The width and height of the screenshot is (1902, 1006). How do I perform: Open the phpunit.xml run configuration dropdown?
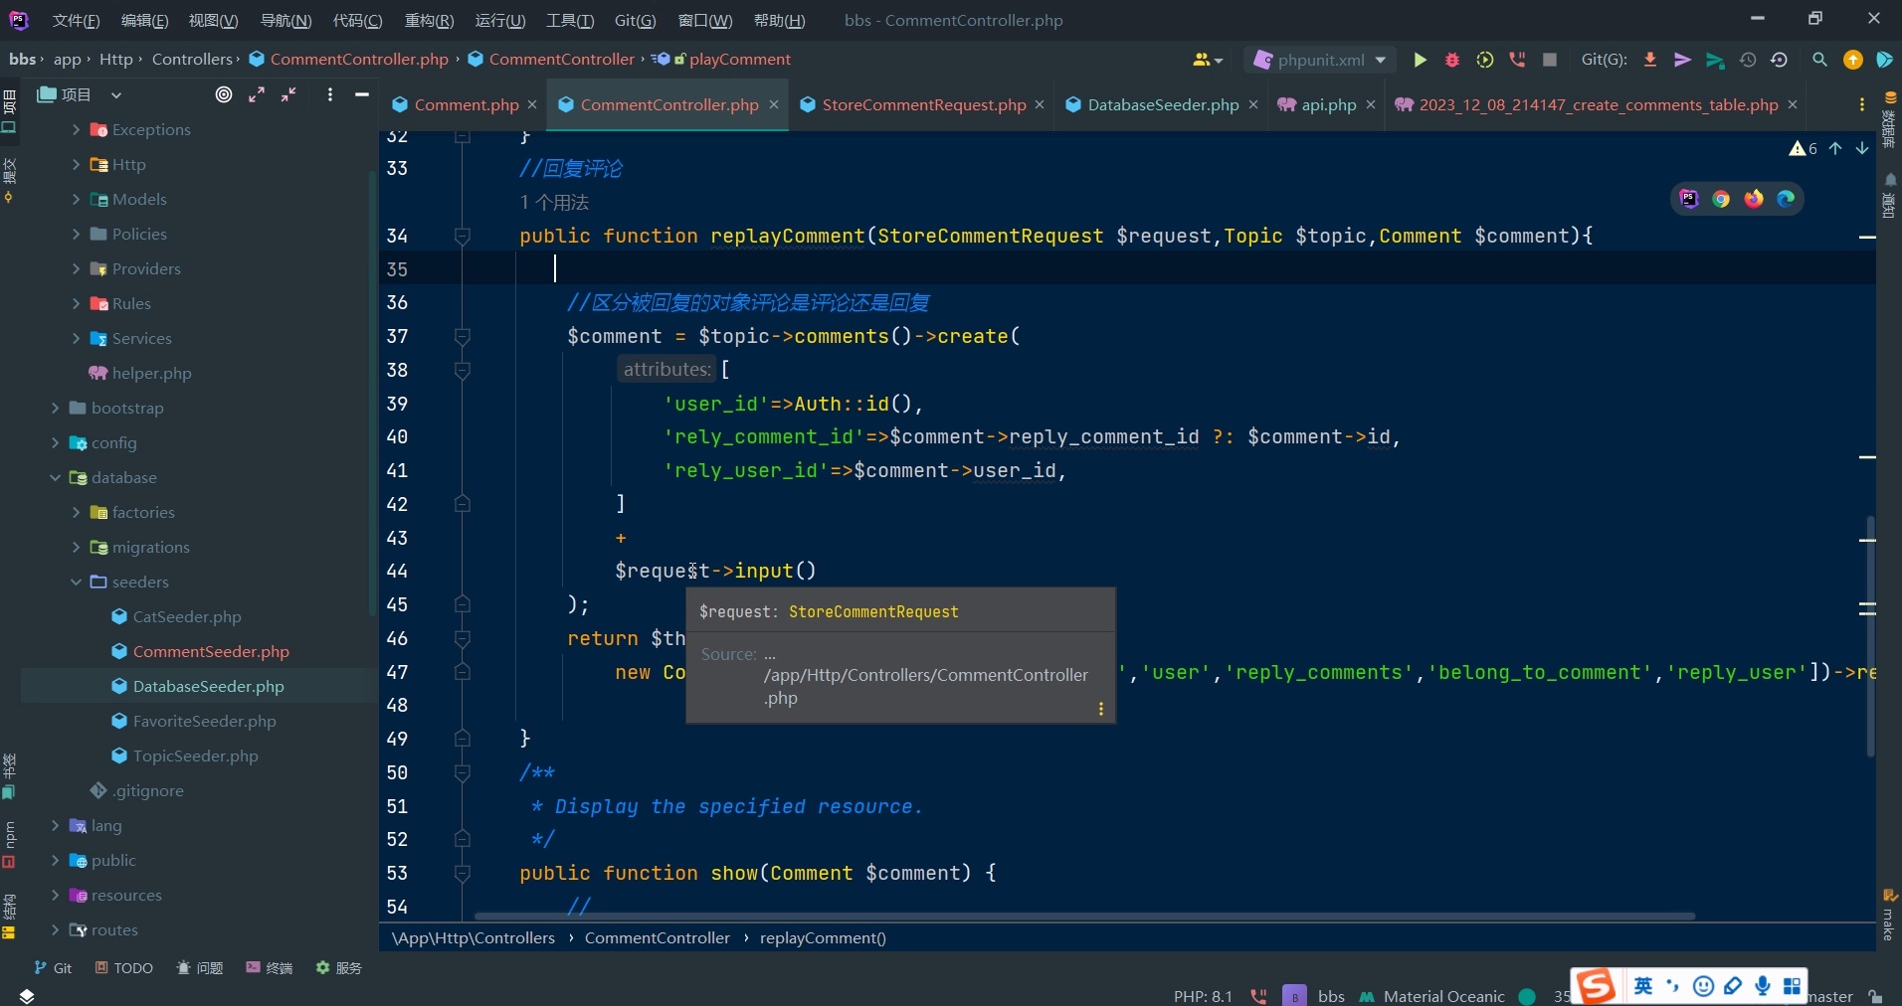pyautogui.click(x=1380, y=60)
